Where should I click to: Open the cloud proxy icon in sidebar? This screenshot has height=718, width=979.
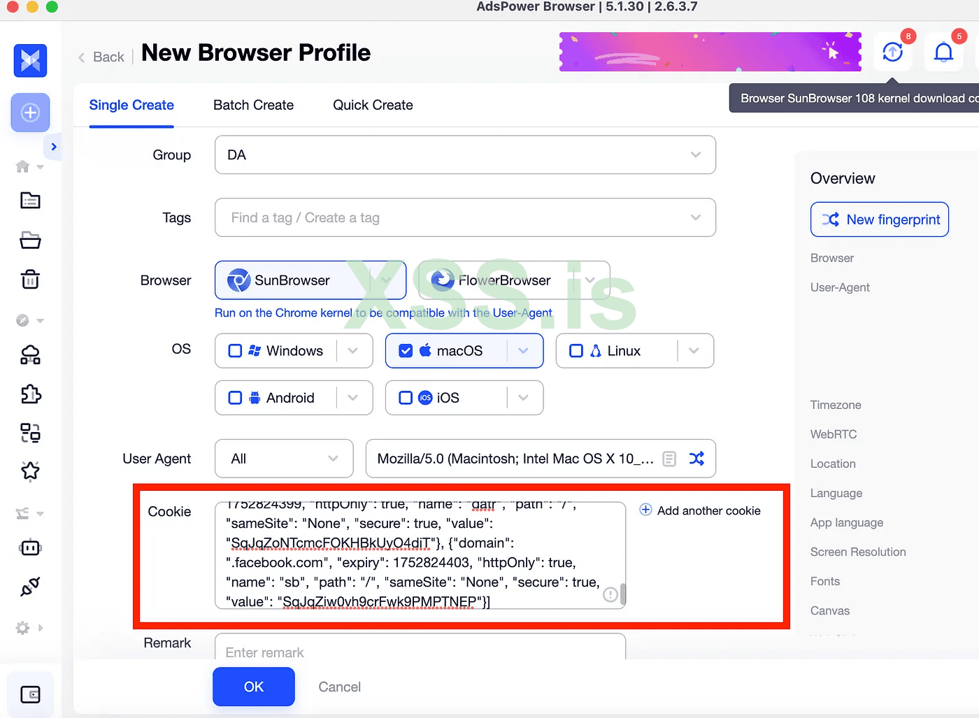[x=30, y=355]
